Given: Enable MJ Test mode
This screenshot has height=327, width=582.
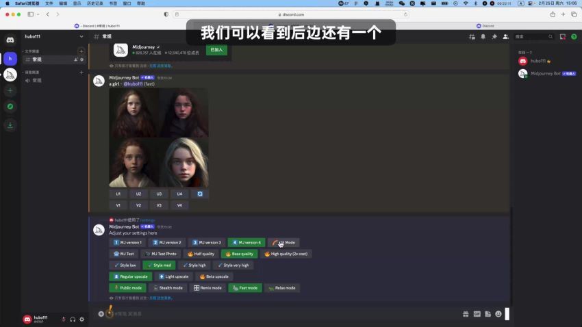Looking at the screenshot, I should click(124, 254).
